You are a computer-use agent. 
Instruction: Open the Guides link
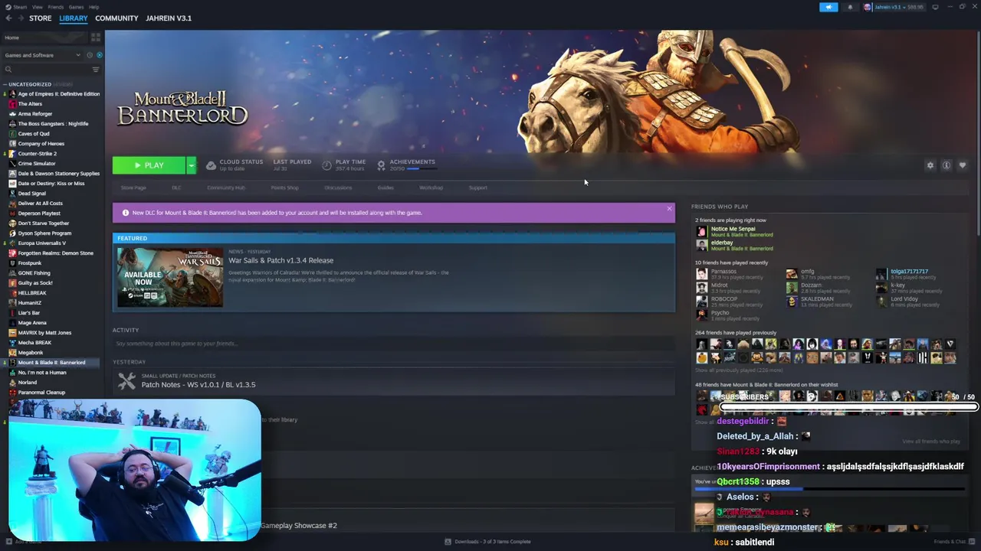pyautogui.click(x=386, y=187)
